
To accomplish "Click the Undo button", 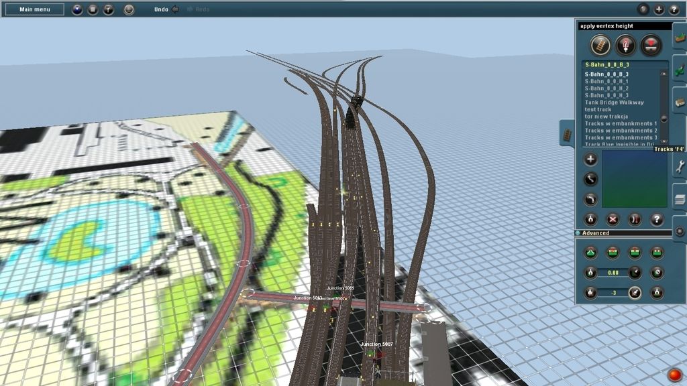I will coord(166,9).
